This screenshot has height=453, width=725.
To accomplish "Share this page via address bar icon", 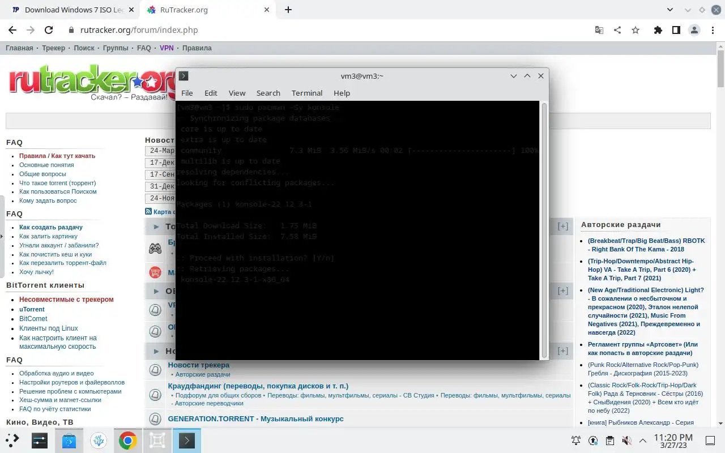I will (x=617, y=30).
